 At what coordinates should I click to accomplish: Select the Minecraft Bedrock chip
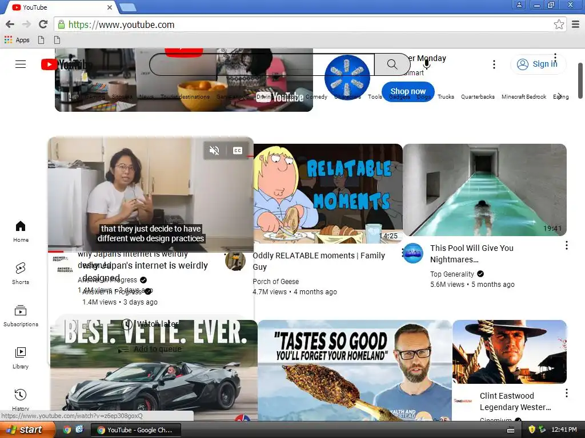pyautogui.click(x=524, y=97)
